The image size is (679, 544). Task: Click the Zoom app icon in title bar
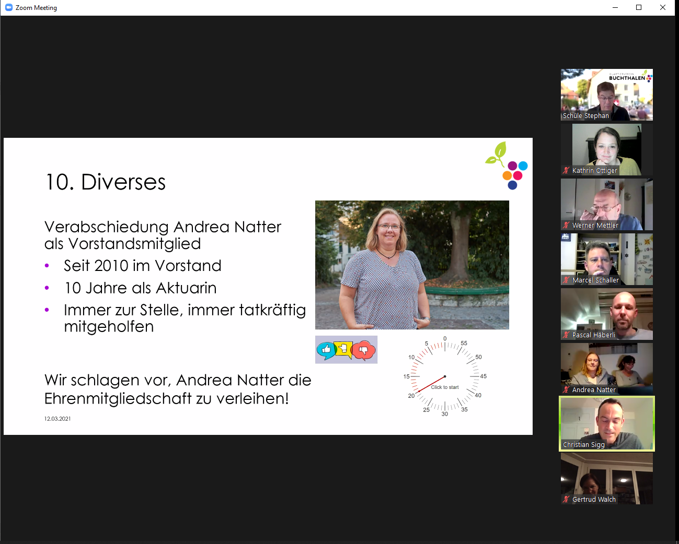[8, 8]
